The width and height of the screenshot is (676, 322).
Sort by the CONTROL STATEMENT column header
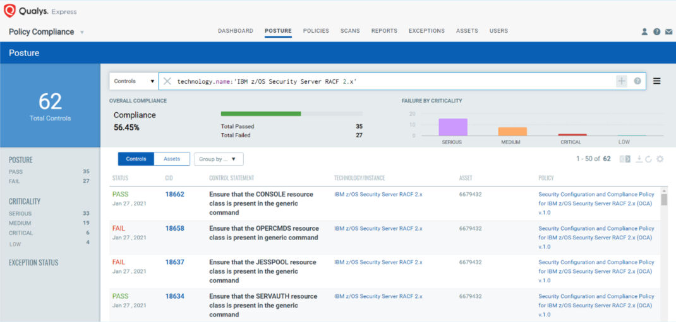coord(231,178)
